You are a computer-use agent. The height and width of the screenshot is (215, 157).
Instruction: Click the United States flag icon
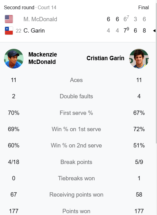pos(9,19)
